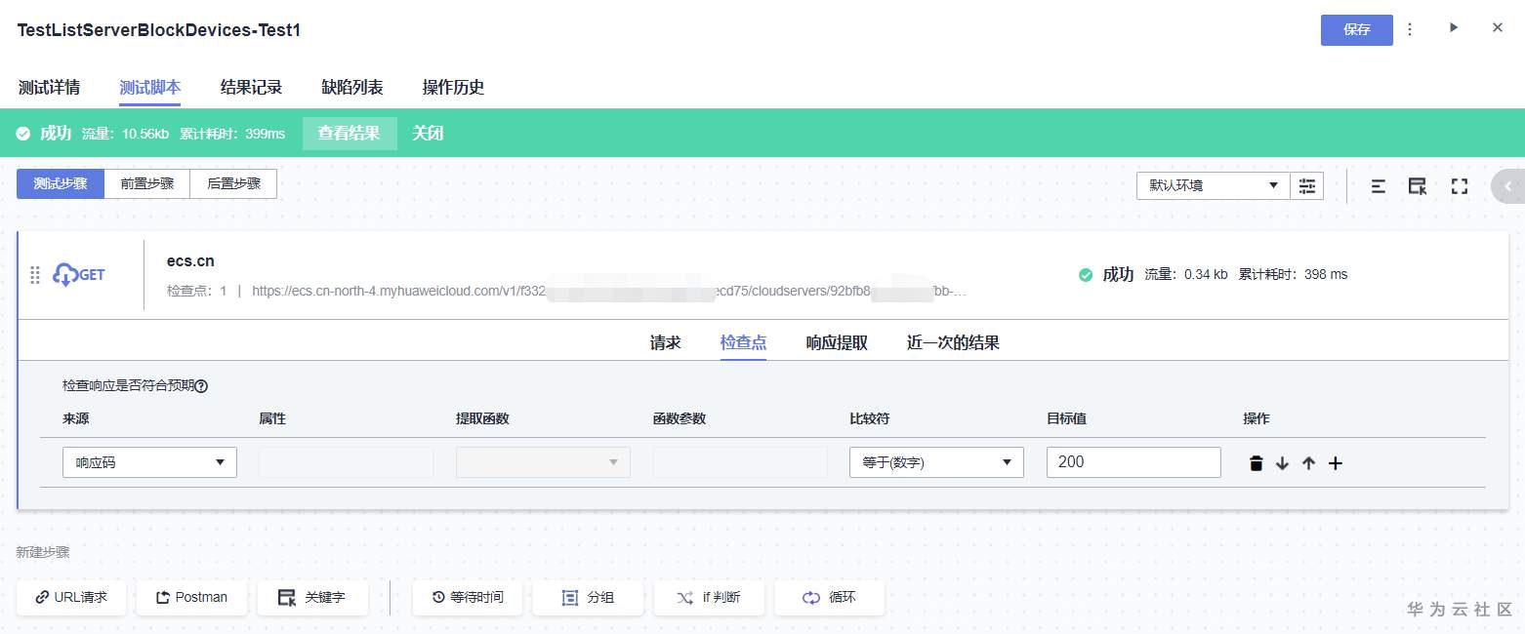Add a Postman import step
The width and height of the screenshot is (1525, 634).
pyautogui.click(x=191, y=597)
